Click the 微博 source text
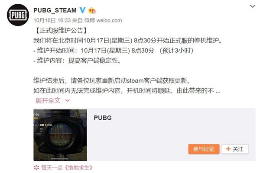The height and width of the screenshot is (173, 260). coord(90,20)
